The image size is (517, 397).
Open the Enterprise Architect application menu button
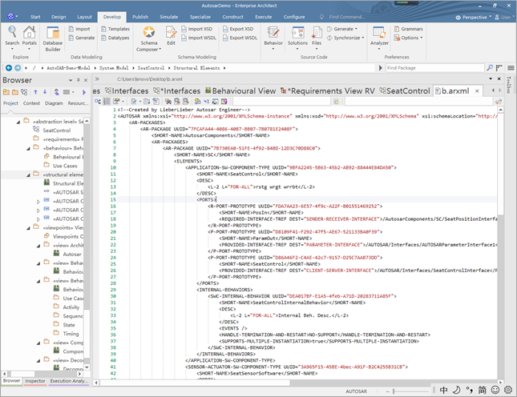point(12,17)
